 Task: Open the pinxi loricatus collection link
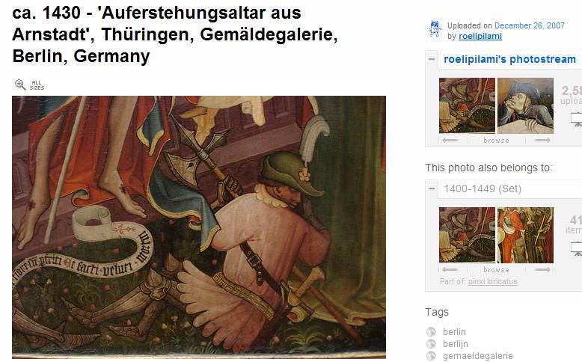point(492,281)
